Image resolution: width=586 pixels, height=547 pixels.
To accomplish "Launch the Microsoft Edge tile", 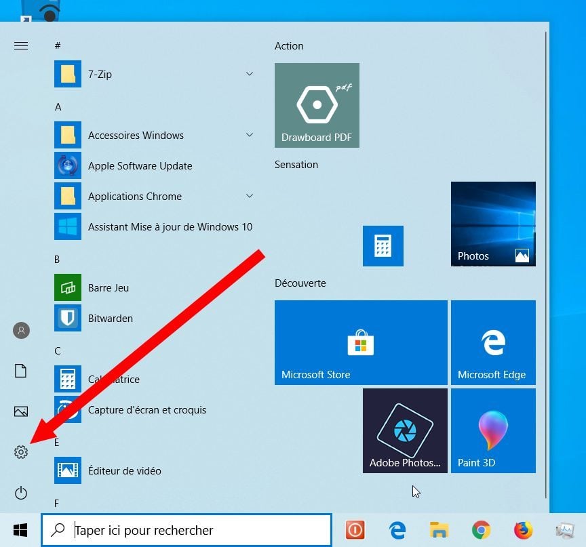I will 493,343.
